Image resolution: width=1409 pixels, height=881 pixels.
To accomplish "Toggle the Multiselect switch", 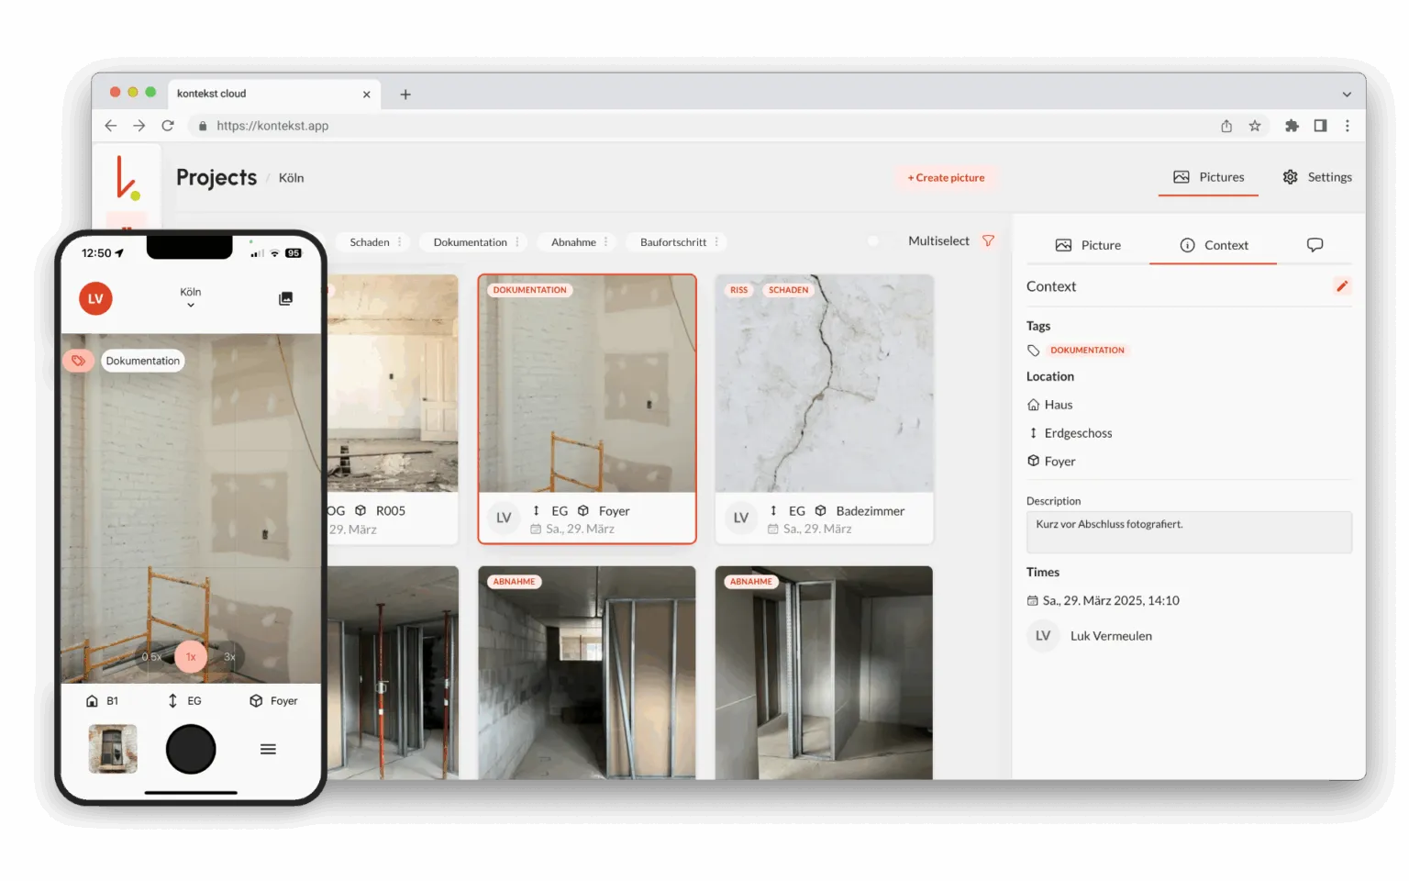I will (873, 240).
